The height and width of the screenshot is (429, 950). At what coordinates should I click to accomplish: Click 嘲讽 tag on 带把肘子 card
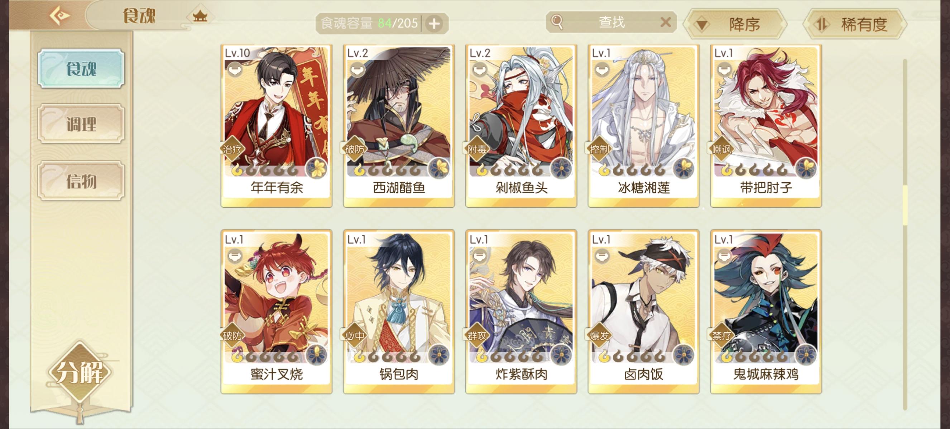(x=721, y=149)
